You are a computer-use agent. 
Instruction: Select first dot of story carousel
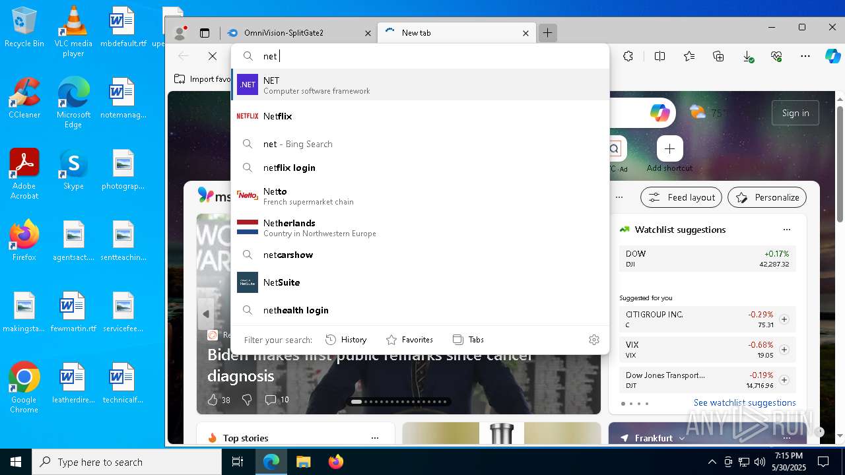(356, 401)
